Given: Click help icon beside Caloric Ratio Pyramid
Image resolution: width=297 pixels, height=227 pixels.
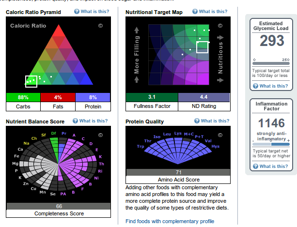Looking at the screenshot, I should (x=77, y=12).
